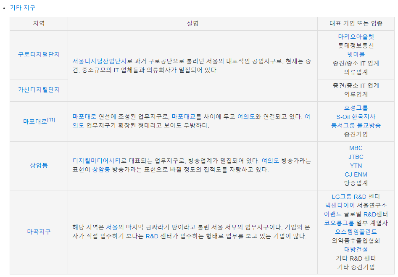This screenshot has width=398, height=277.
Task: Open the 마곡지구 region link
Action: (x=39, y=232)
